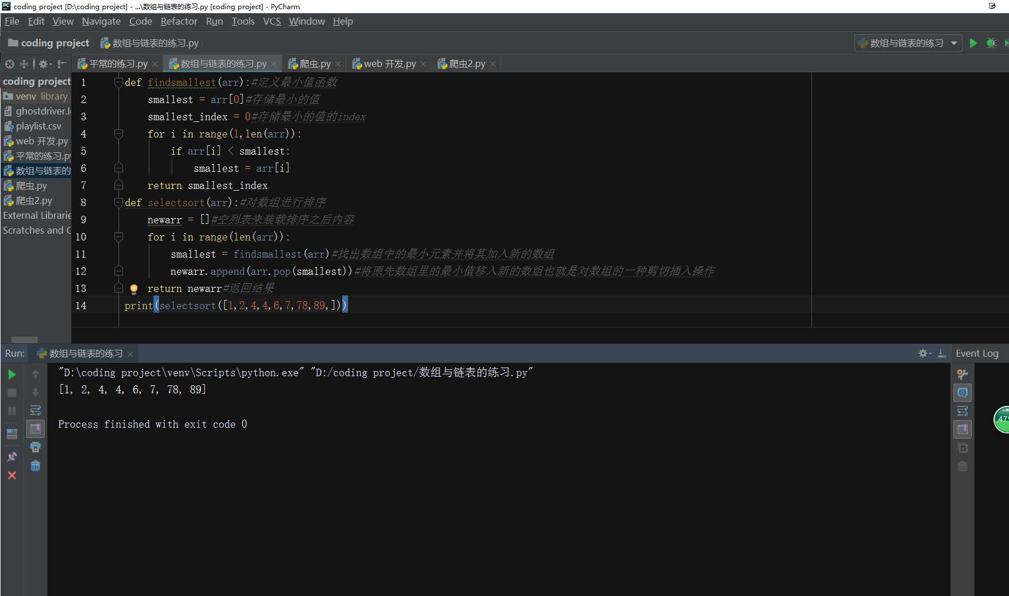
Task: Hide the Project tool window
Action: pyautogui.click(x=62, y=64)
